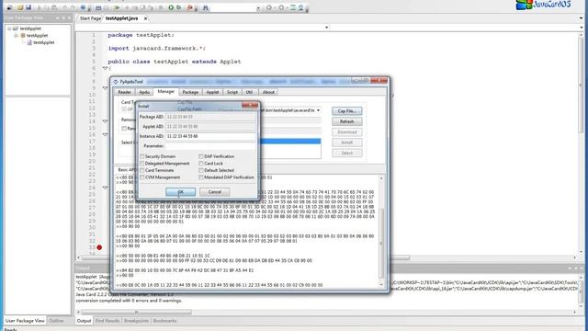Click the blue help icon in toolbar
Viewport: 588px width, 331px height.
pyautogui.click(x=83, y=7)
